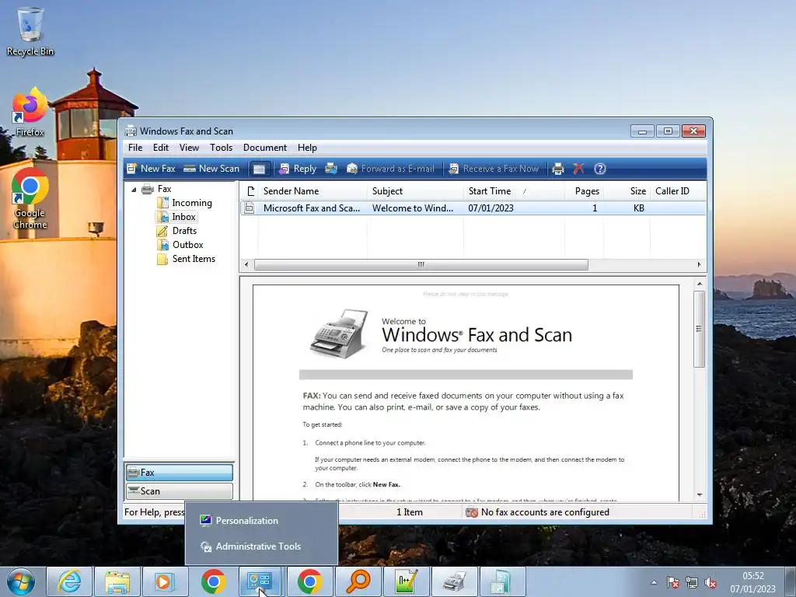Sort by Start Time column header
Image resolution: width=796 pixels, height=597 pixels.
(x=514, y=191)
